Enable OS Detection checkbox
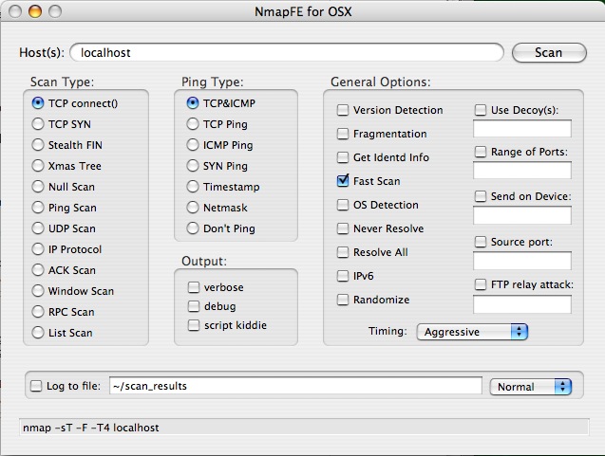 click(343, 205)
